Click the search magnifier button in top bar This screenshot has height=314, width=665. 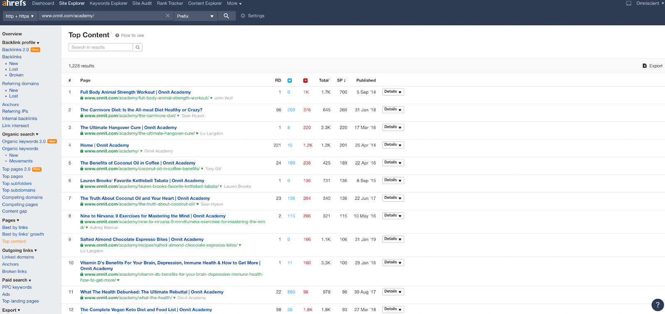point(227,16)
